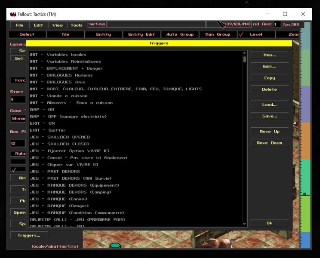Click the orange band in the right color strip
Screen dimensions: 320x258
305,141
